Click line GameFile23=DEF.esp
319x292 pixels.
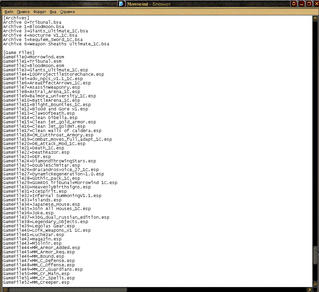pos(27,157)
